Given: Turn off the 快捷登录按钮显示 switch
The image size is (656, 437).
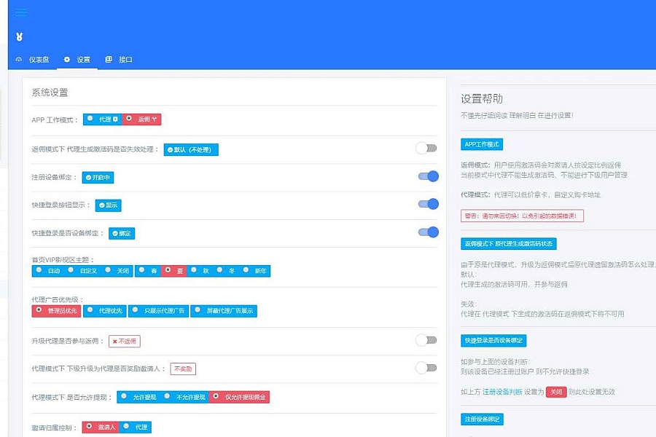Looking at the screenshot, I should point(428,204).
